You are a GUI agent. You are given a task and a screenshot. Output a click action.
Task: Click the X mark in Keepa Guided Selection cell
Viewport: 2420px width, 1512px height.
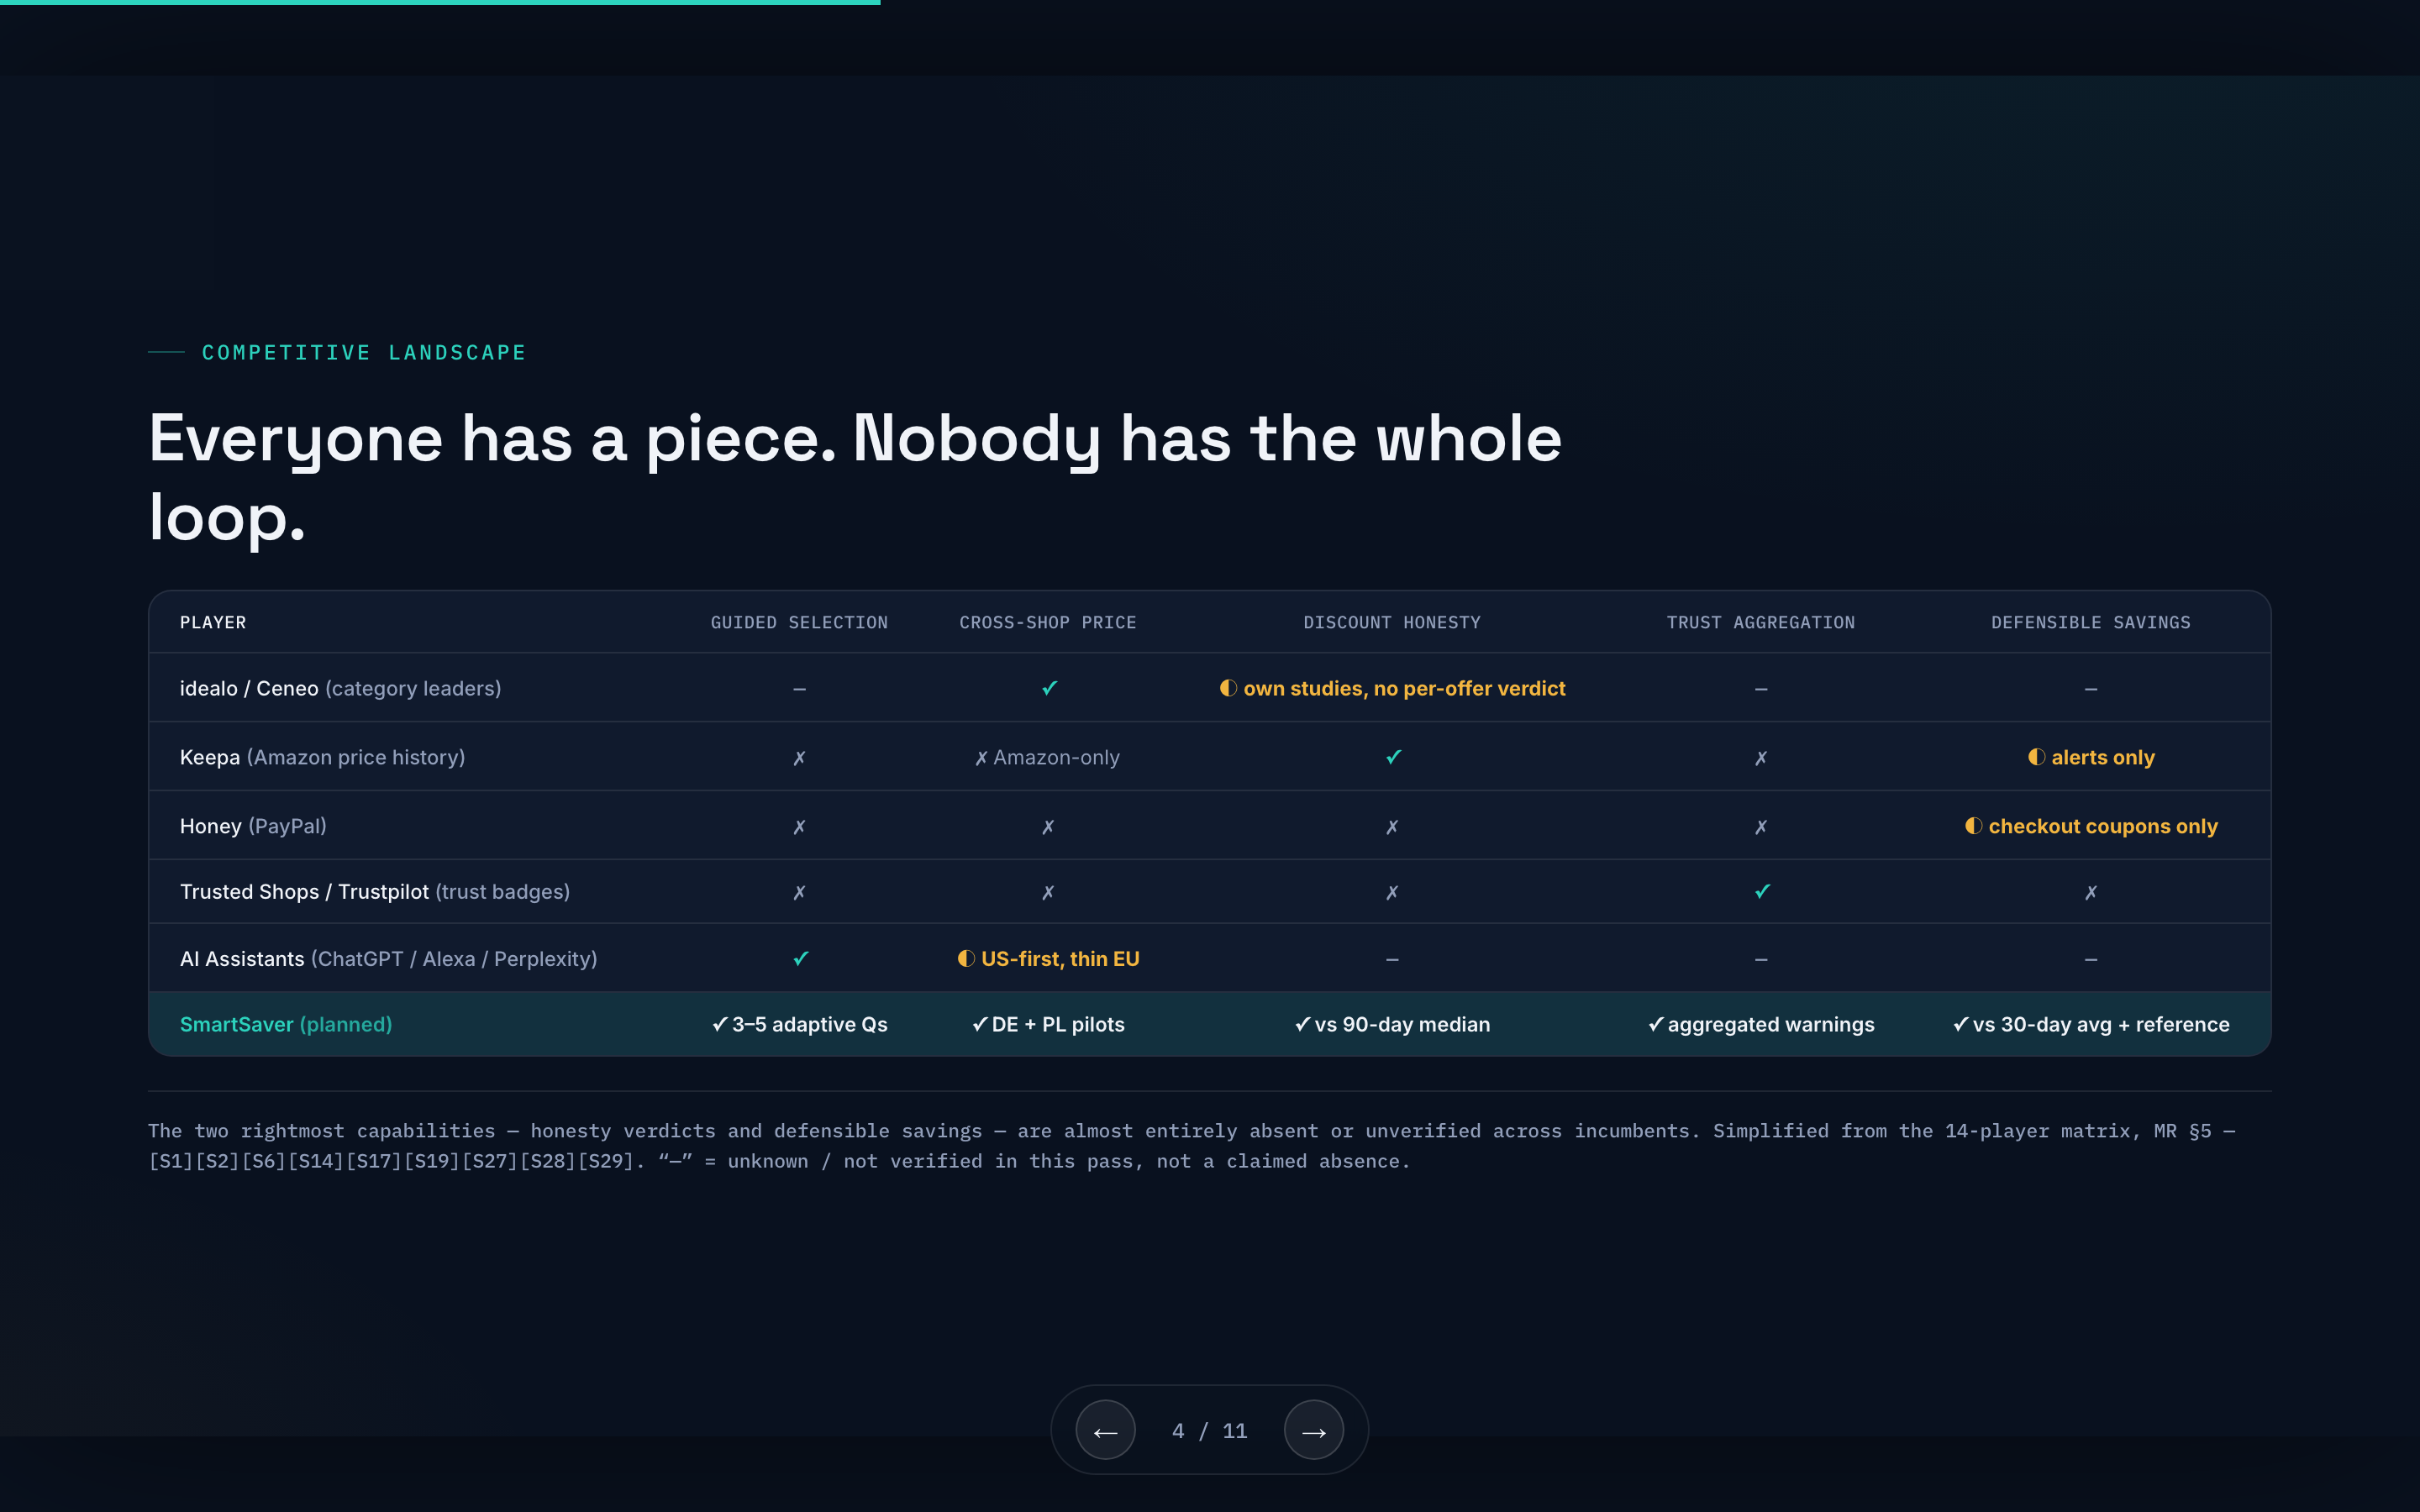(799, 758)
